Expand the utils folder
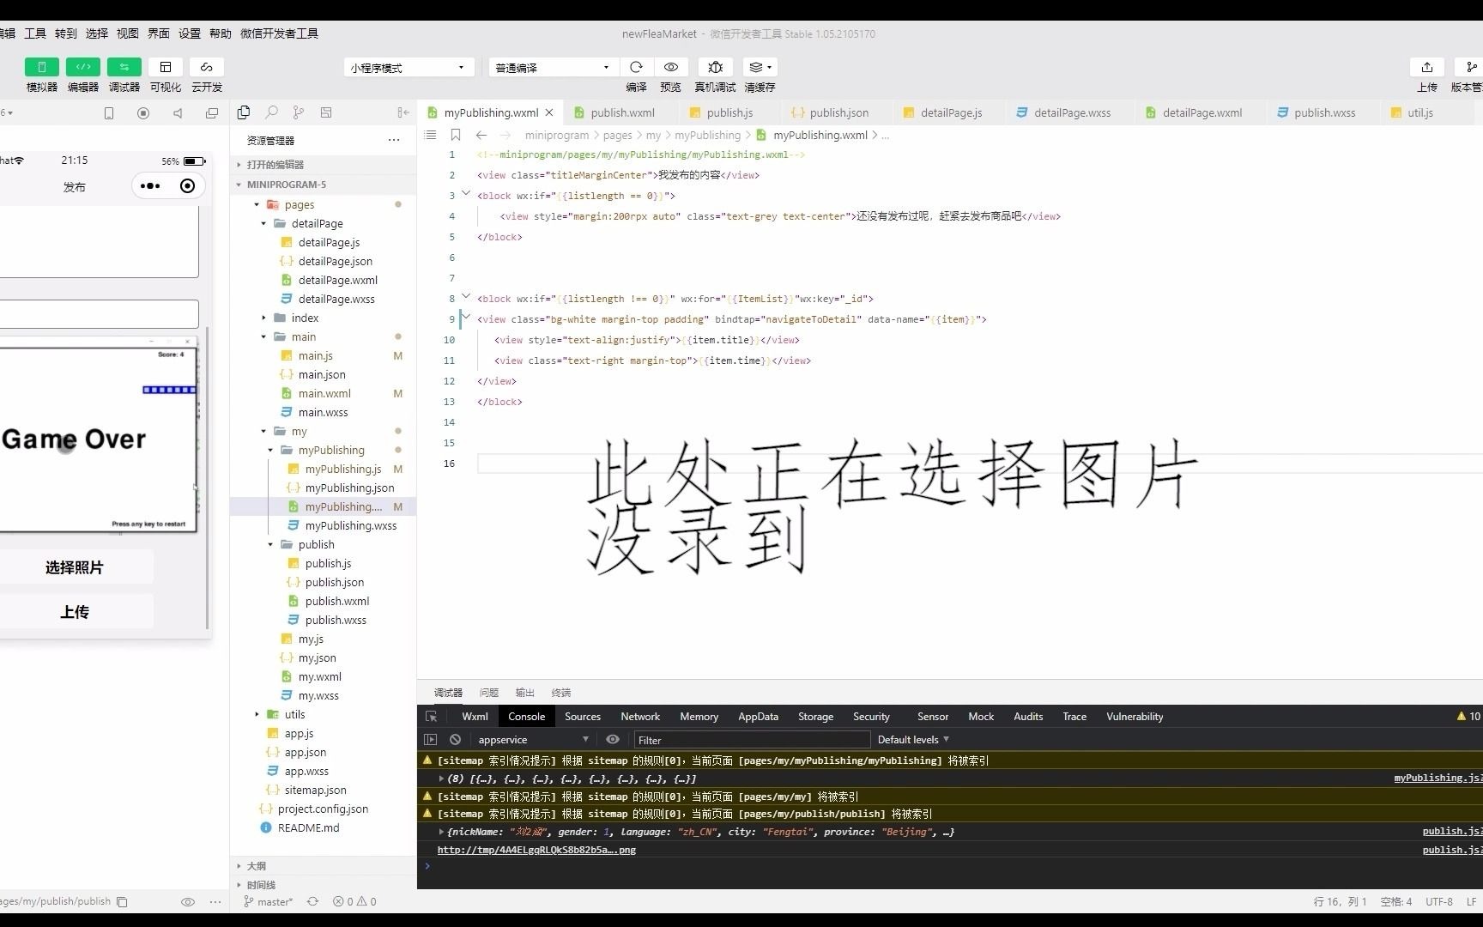The width and height of the screenshot is (1483, 927). tap(257, 715)
